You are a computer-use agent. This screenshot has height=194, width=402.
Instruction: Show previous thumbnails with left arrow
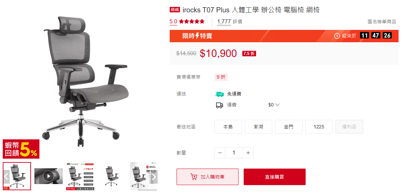[x=7, y=176]
